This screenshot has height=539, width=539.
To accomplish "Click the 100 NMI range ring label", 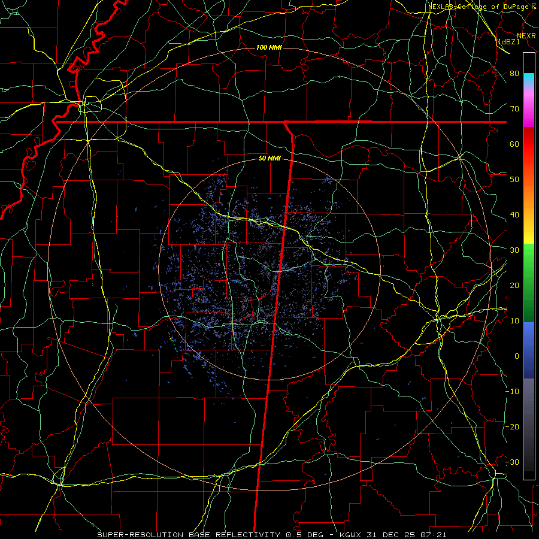I will point(269,47).
